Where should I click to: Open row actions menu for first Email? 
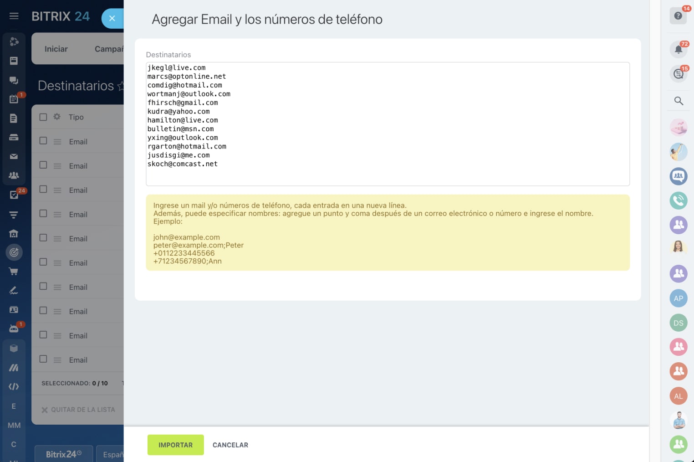tap(57, 142)
